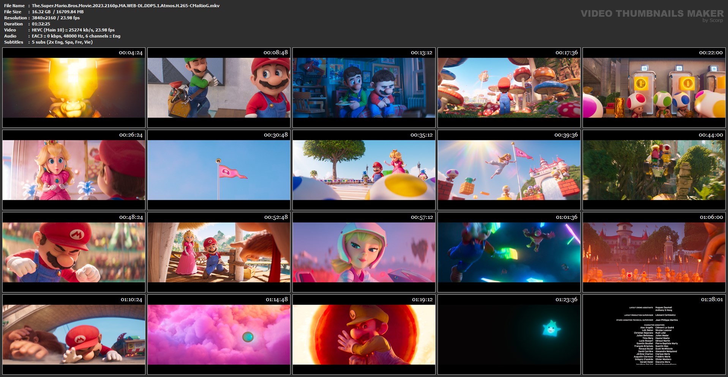Open the thumbnail at 01:10:24

[74, 335]
